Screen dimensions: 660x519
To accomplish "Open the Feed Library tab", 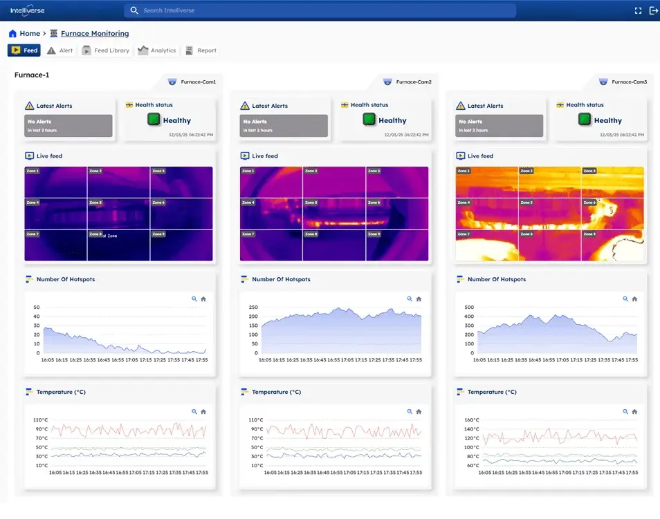I will click(106, 50).
